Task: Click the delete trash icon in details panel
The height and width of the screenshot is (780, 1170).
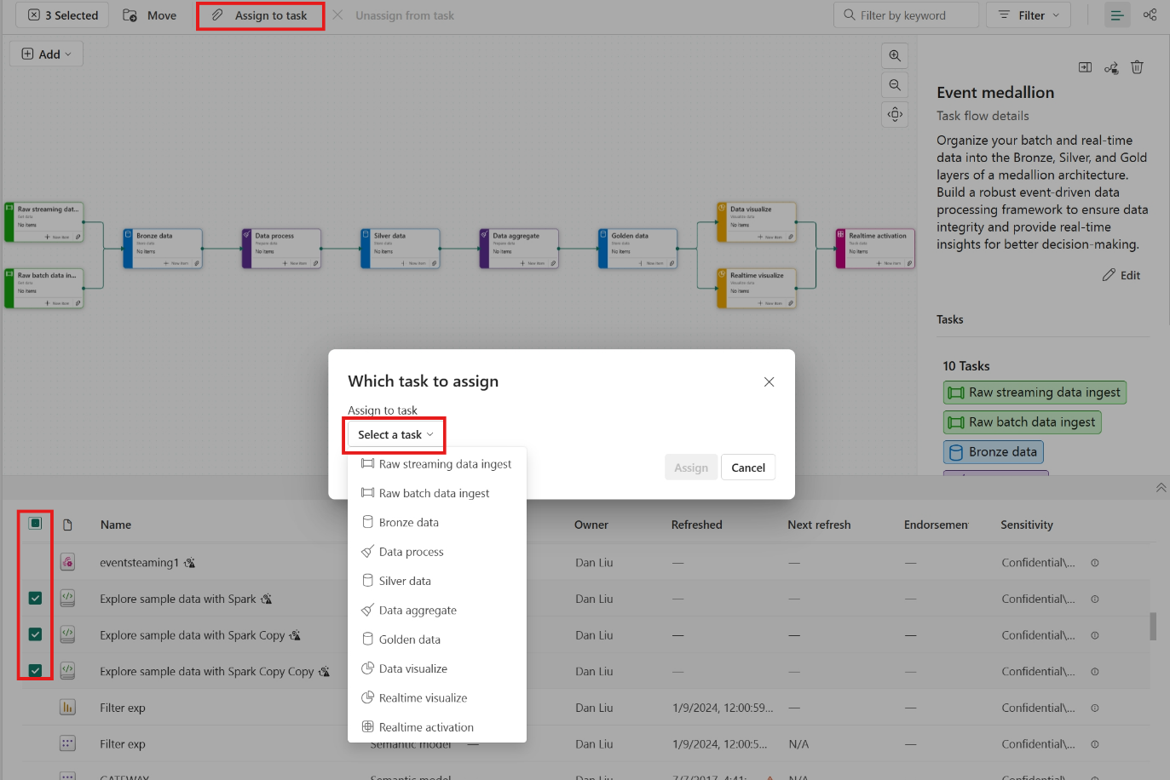Action: click(x=1137, y=67)
